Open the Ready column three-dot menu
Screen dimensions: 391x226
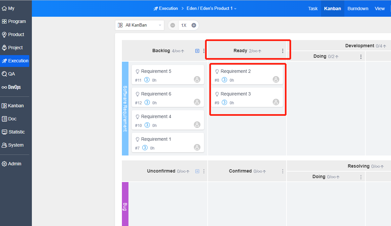(x=283, y=51)
